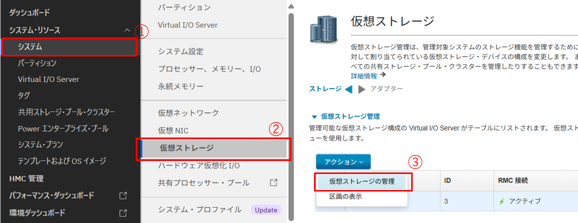578x223 pixels.
Task: Open 共用ストレージ・プール・クラスター in the sidebar
Action: (x=66, y=112)
